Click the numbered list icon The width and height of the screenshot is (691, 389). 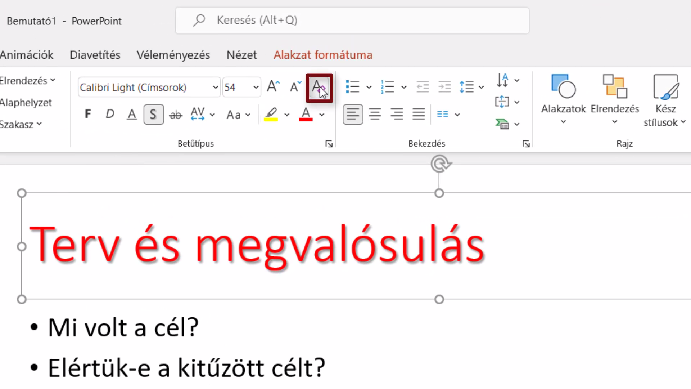click(x=388, y=87)
